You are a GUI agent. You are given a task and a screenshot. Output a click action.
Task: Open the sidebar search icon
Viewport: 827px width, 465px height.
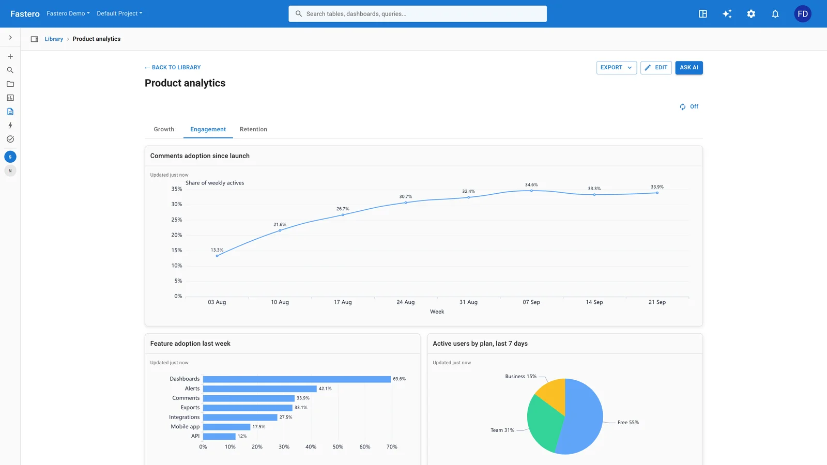(x=10, y=70)
